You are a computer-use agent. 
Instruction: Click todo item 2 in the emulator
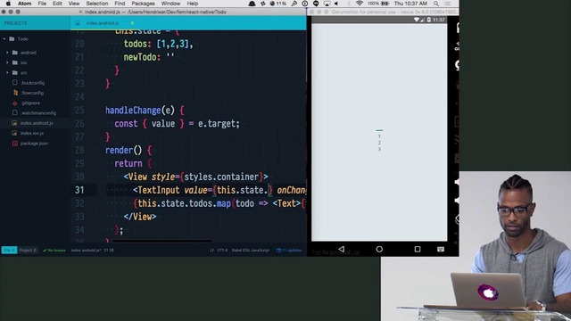click(379, 143)
